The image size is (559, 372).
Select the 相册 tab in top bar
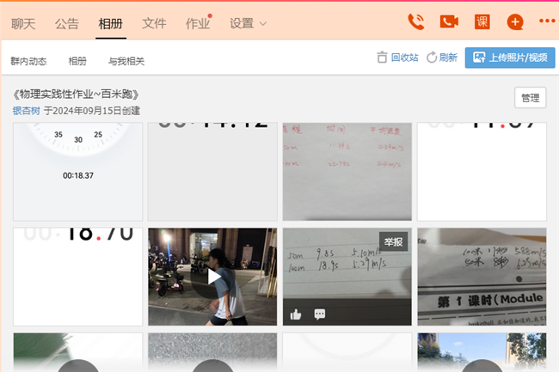(x=111, y=24)
